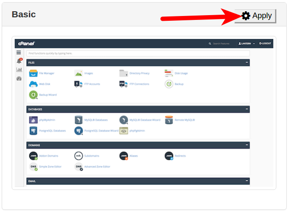Open the Remote MySQL icon
The image size is (288, 212).
tap(169, 120)
